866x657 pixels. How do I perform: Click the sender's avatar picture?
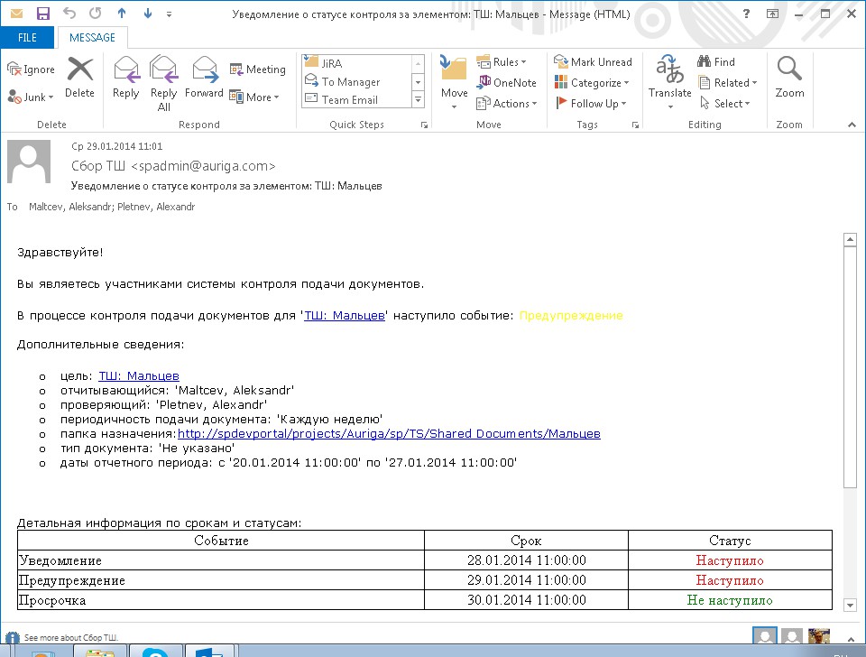pyautogui.click(x=29, y=162)
